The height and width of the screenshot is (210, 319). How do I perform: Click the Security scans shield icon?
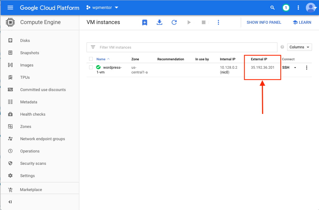(x=10, y=163)
